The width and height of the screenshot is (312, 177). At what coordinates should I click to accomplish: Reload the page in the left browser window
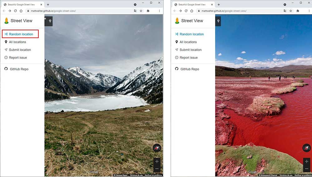click(x=15, y=11)
